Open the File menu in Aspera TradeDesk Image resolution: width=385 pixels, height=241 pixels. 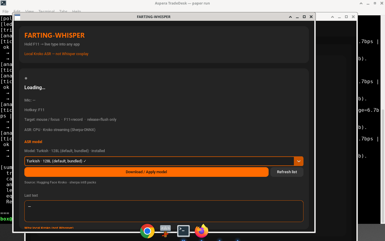5,11
